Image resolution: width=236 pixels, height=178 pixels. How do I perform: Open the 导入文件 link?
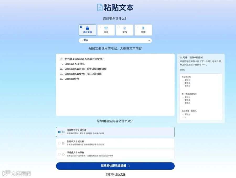(x=120, y=174)
